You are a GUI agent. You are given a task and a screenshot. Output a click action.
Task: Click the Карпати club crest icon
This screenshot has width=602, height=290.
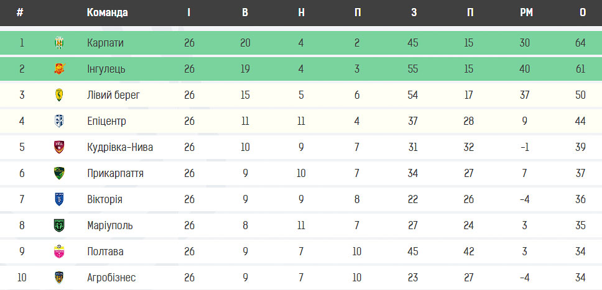point(59,43)
